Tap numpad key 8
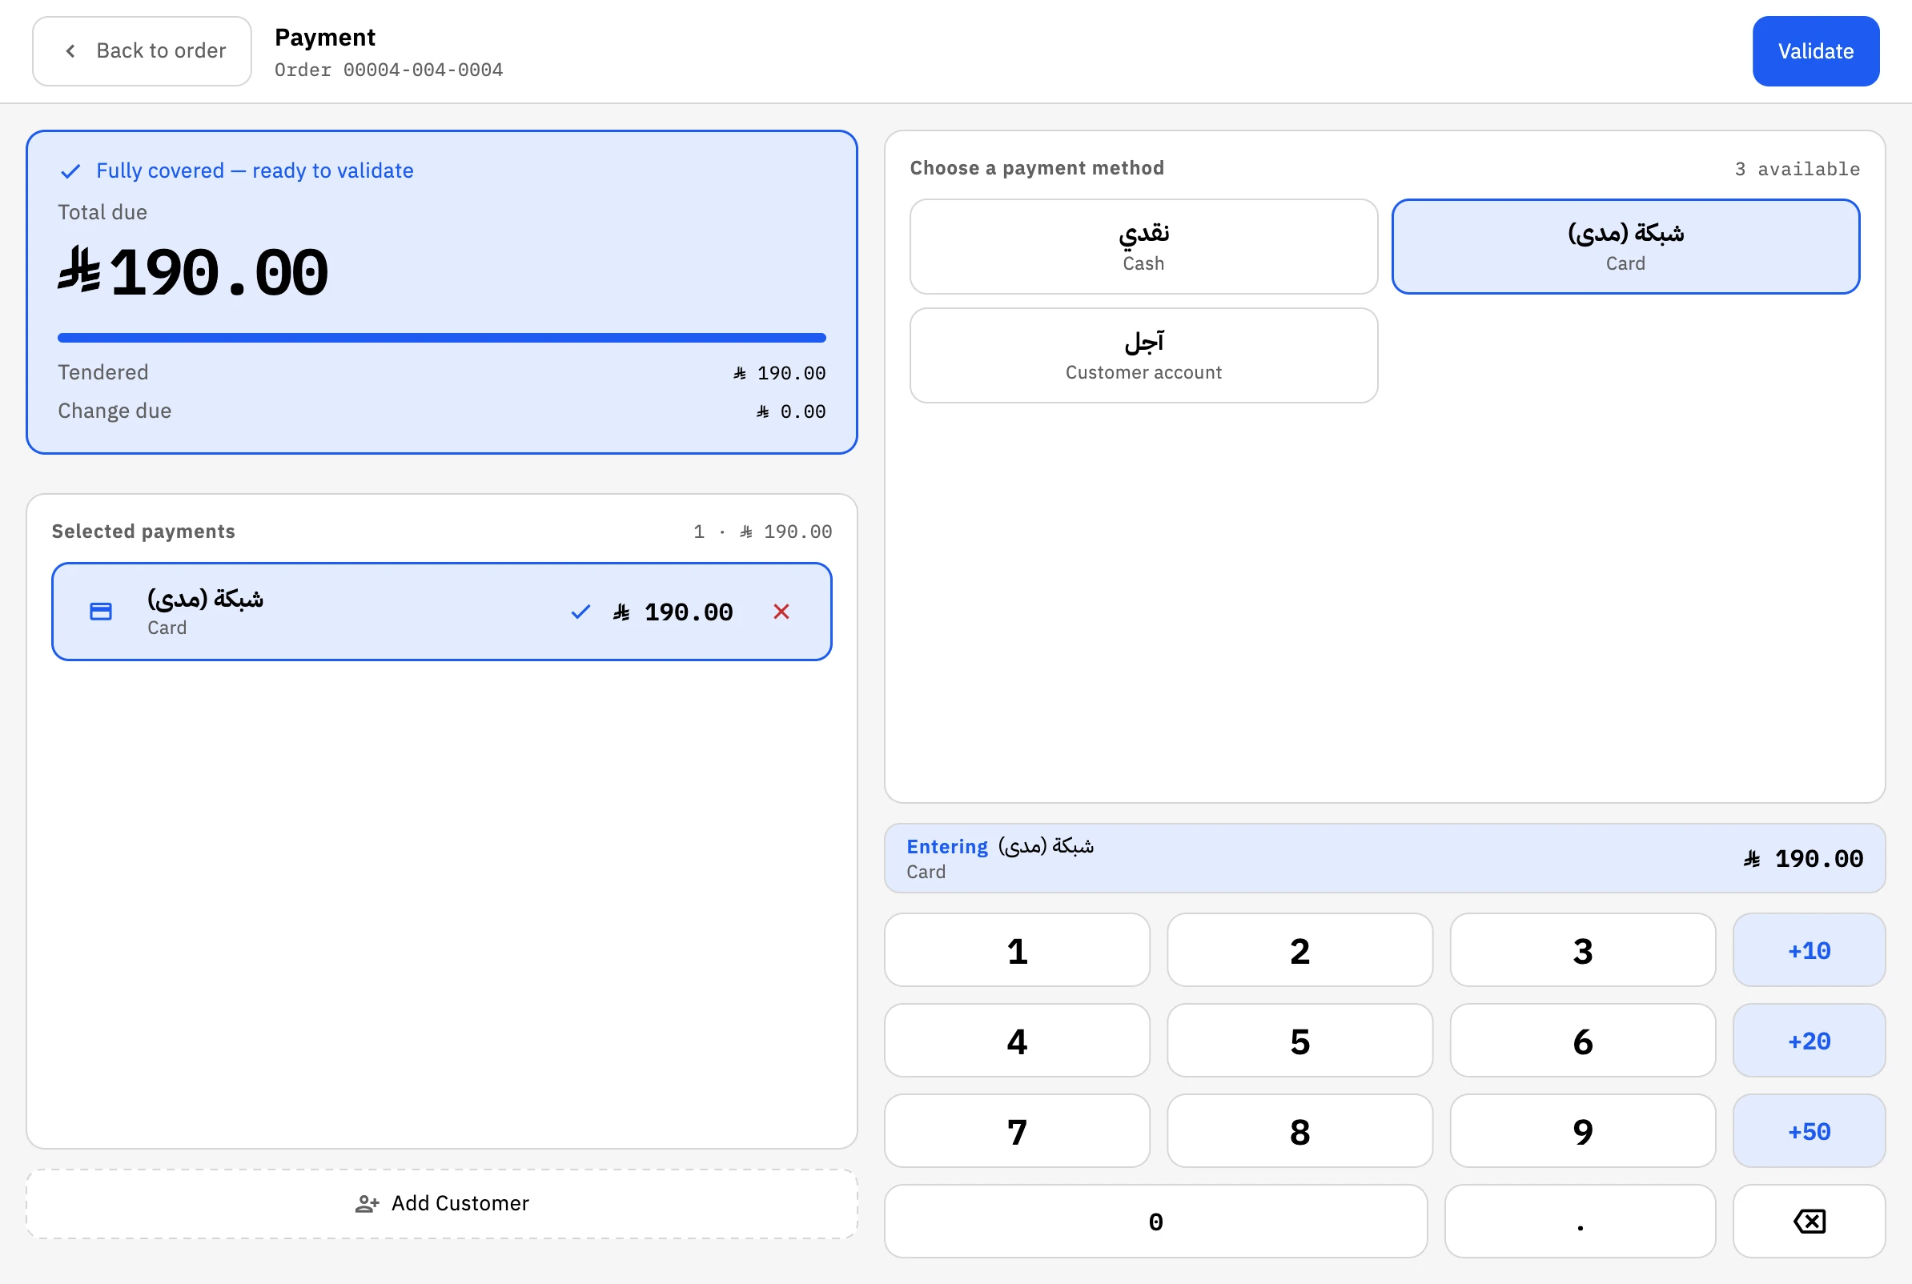The image size is (1912, 1284). 1299,1132
